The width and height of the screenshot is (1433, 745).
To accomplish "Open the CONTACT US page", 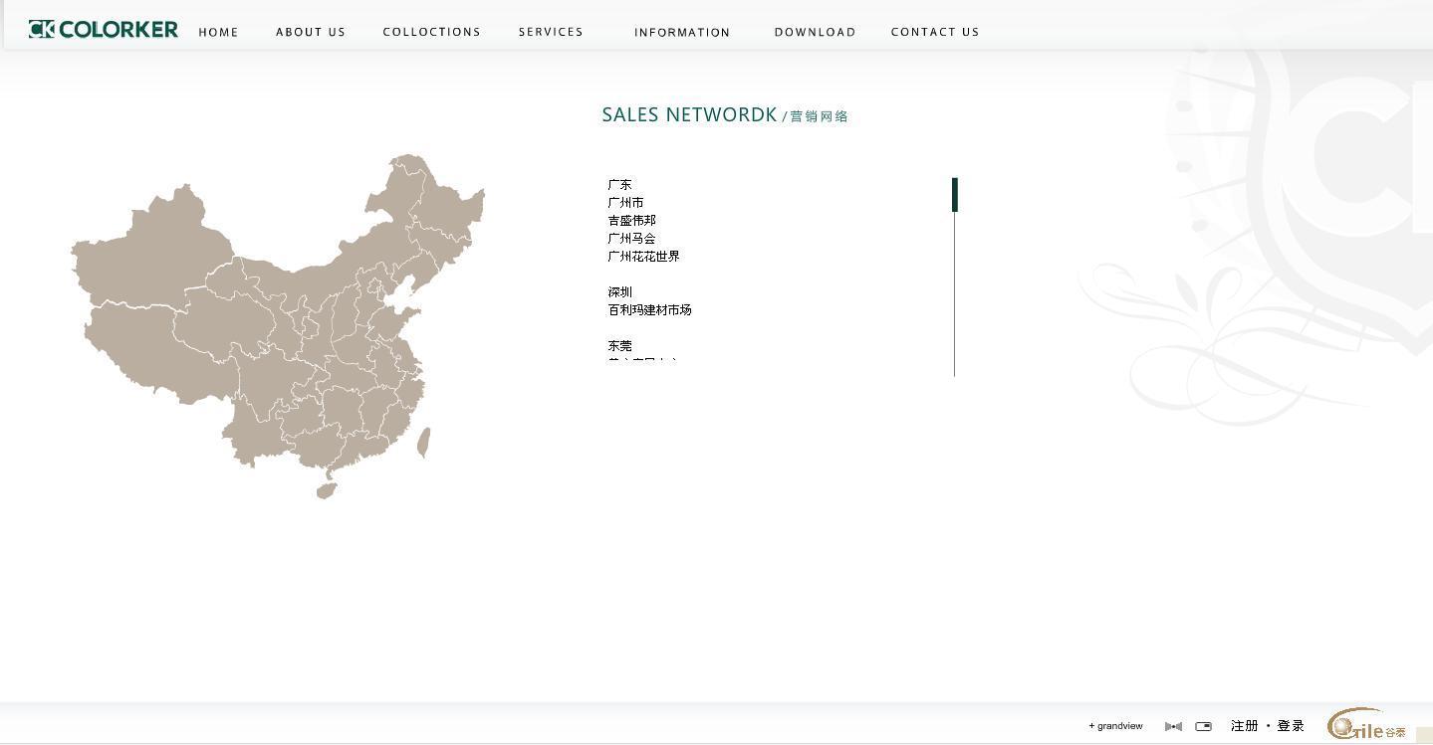I will (x=935, y=32).
